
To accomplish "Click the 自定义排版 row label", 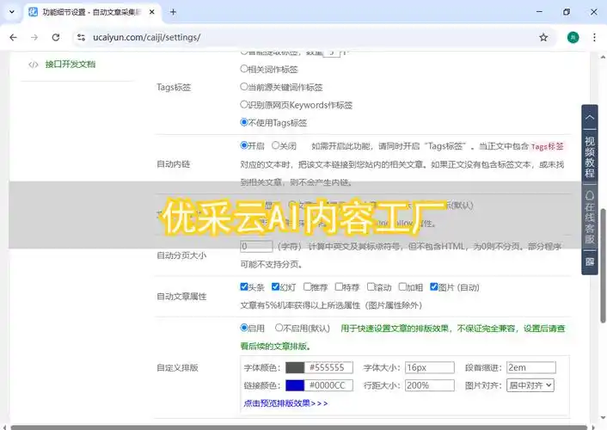I will pos(177,367).
